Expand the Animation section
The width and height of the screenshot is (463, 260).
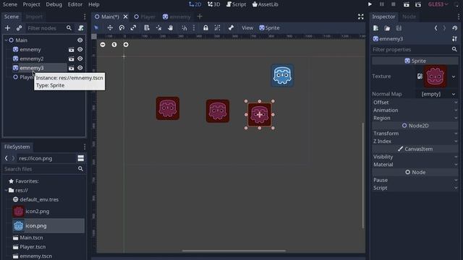(x=415, y=110)
